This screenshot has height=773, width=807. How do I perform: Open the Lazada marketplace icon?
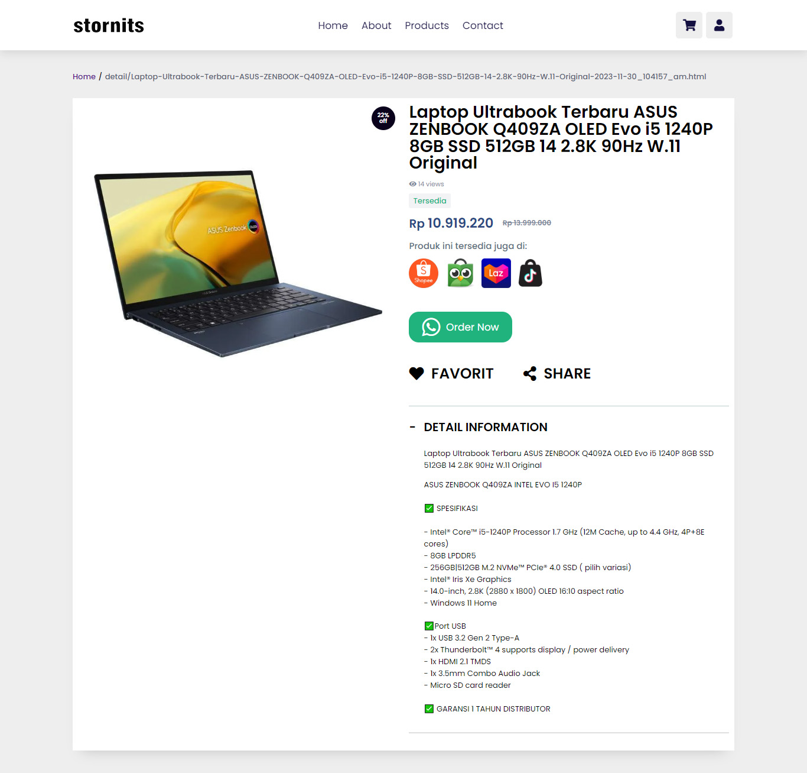(x=496, y=273)
